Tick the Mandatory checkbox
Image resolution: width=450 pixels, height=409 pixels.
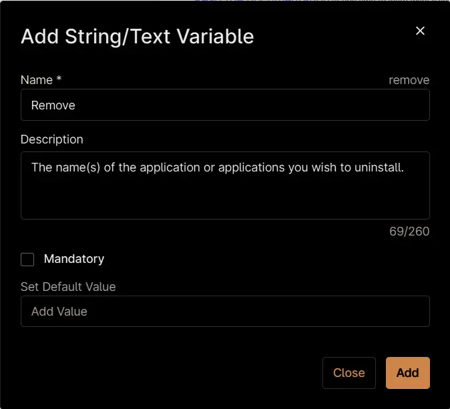pyautogui.click(x=27, y=260)
